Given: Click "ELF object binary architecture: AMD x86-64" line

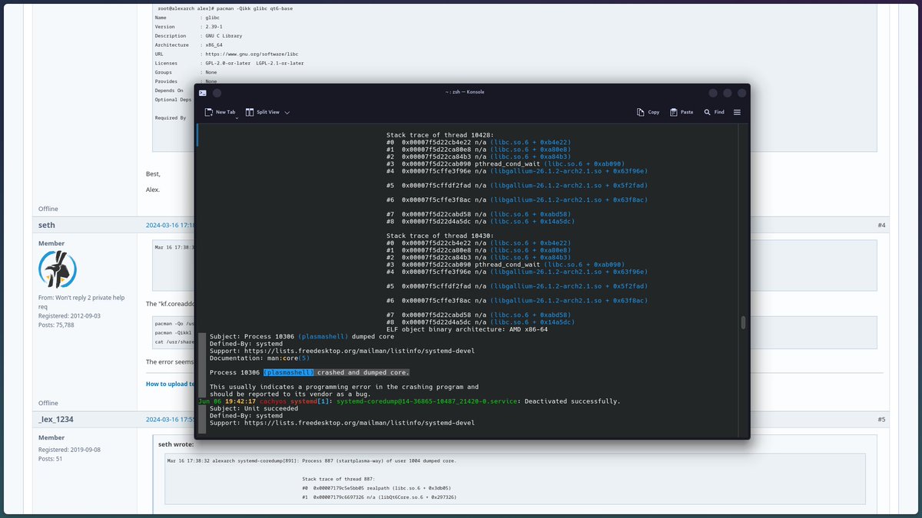Looking at the screenshot, I should click(467, 329).
